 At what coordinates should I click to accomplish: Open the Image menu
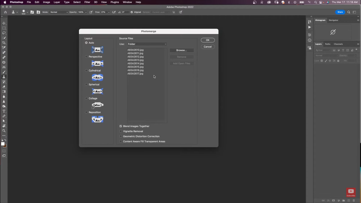click(x=46, y=2)
